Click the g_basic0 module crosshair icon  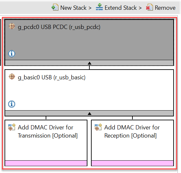pyautogui.click(x=12, y=77)
